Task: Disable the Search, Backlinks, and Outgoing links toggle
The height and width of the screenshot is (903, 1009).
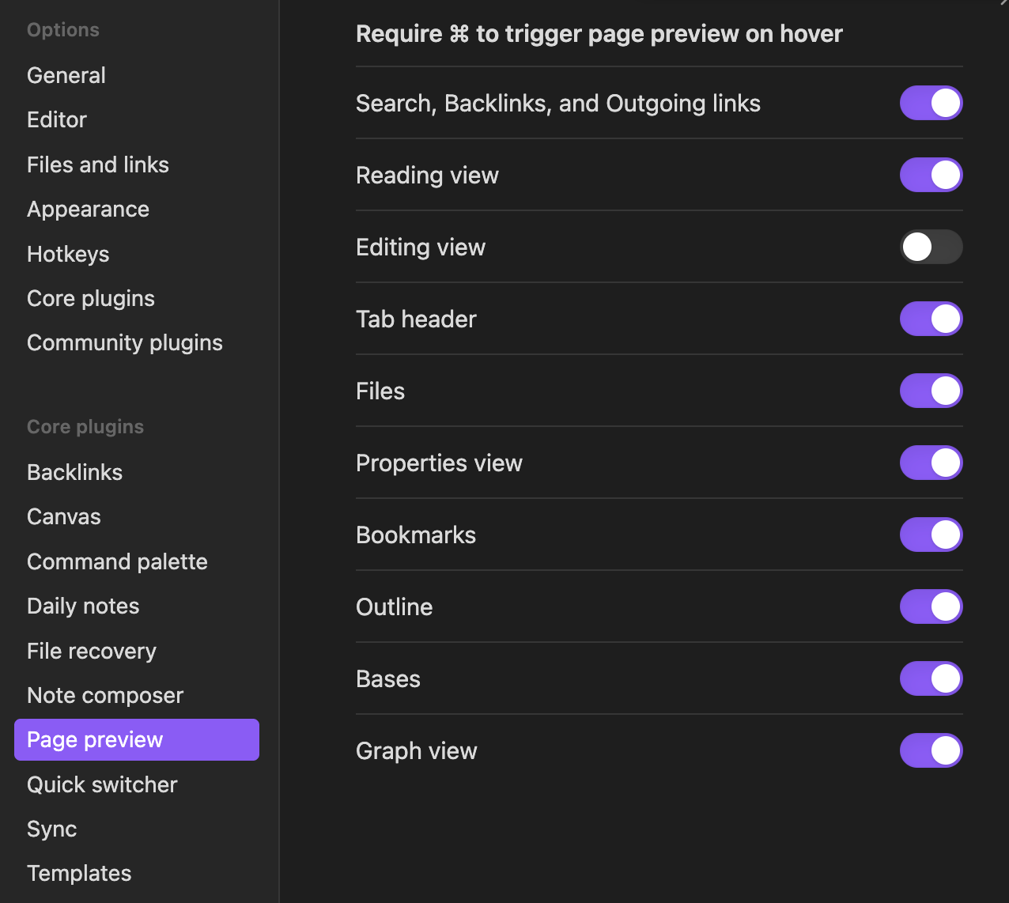Action: click(x=931, y=103)
